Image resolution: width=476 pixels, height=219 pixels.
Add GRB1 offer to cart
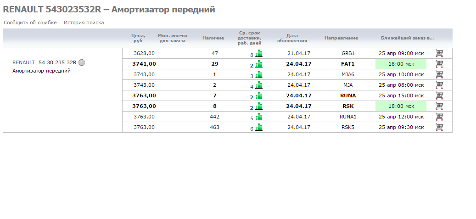coord(439,53)
